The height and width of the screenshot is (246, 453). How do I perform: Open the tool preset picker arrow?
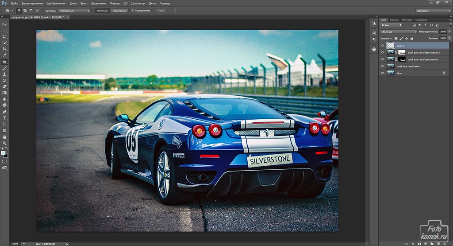[12, 11]
